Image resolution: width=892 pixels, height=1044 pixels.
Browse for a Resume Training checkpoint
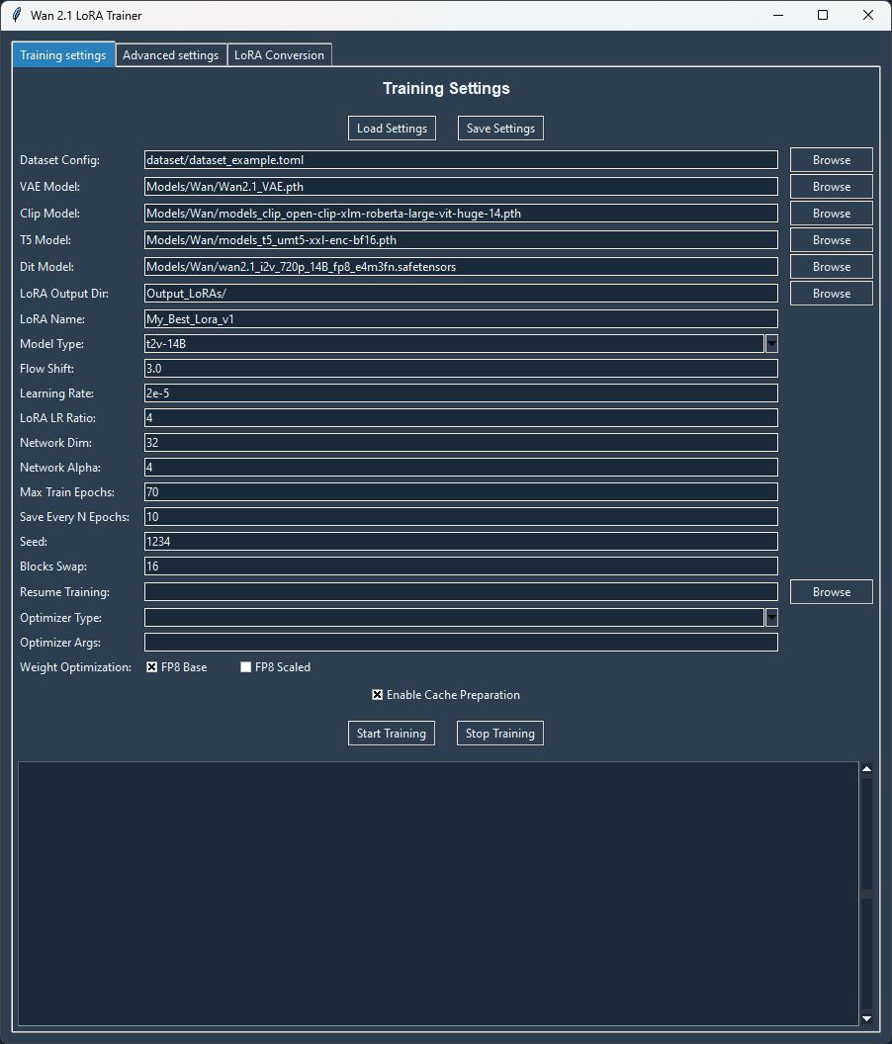[x=831, y=591]
